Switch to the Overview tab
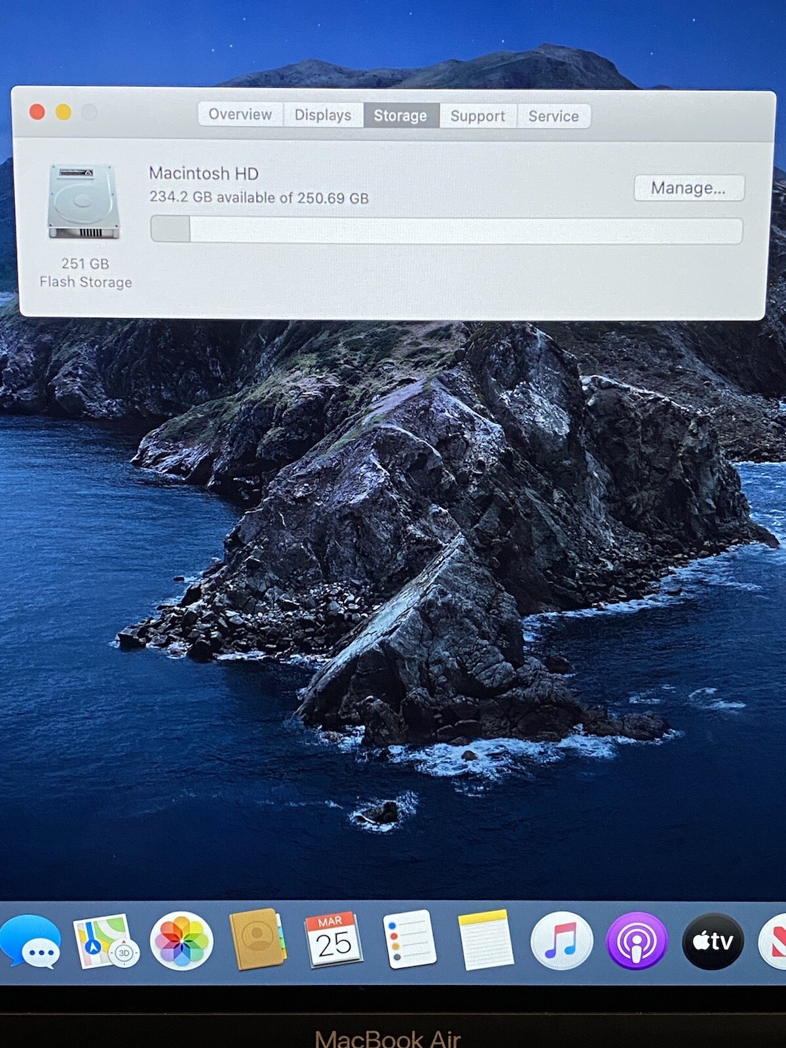Viewport: 786px width, 1048px height. click(x=240, y=115)
